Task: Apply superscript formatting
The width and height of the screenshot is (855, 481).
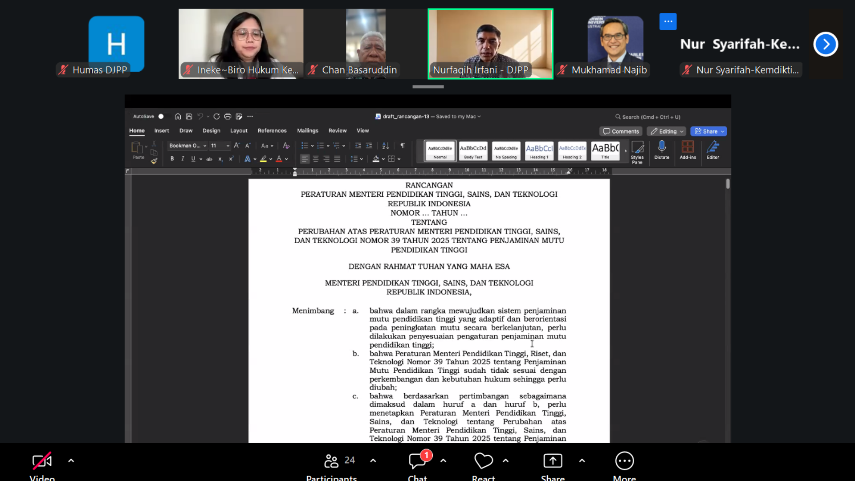Action: click(x=231, y=159)
